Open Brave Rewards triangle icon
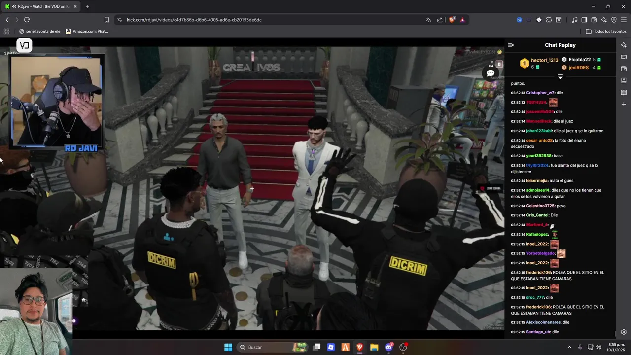Viewport: 631px width, 355px height. click(462, 20)
